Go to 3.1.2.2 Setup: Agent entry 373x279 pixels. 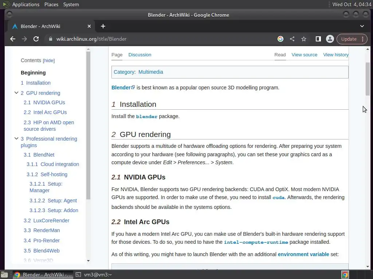53,201
